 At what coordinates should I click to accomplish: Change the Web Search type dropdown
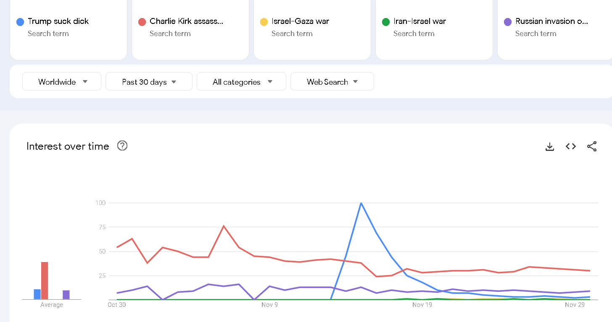[x=332, y=82]
